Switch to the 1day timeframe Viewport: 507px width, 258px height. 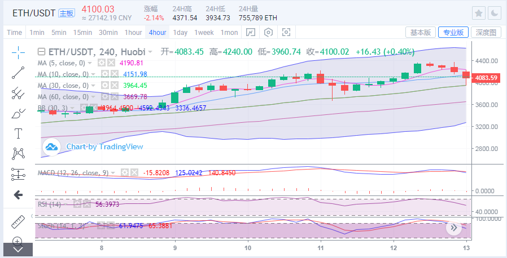(180, 32)
